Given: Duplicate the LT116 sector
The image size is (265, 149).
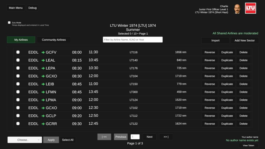Looking at the screenshot, I should tap(227, 52).
